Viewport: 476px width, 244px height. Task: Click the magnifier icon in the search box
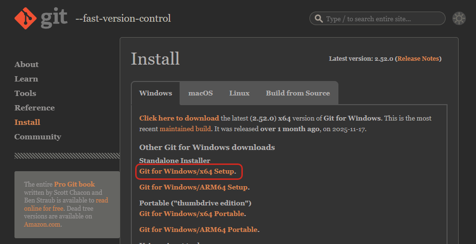tap(319, 18)
